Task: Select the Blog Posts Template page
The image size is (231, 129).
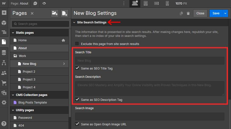Action: click(33, 103)
